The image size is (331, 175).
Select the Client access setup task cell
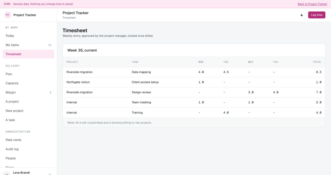pyautogui.click(x=145, y=82)
